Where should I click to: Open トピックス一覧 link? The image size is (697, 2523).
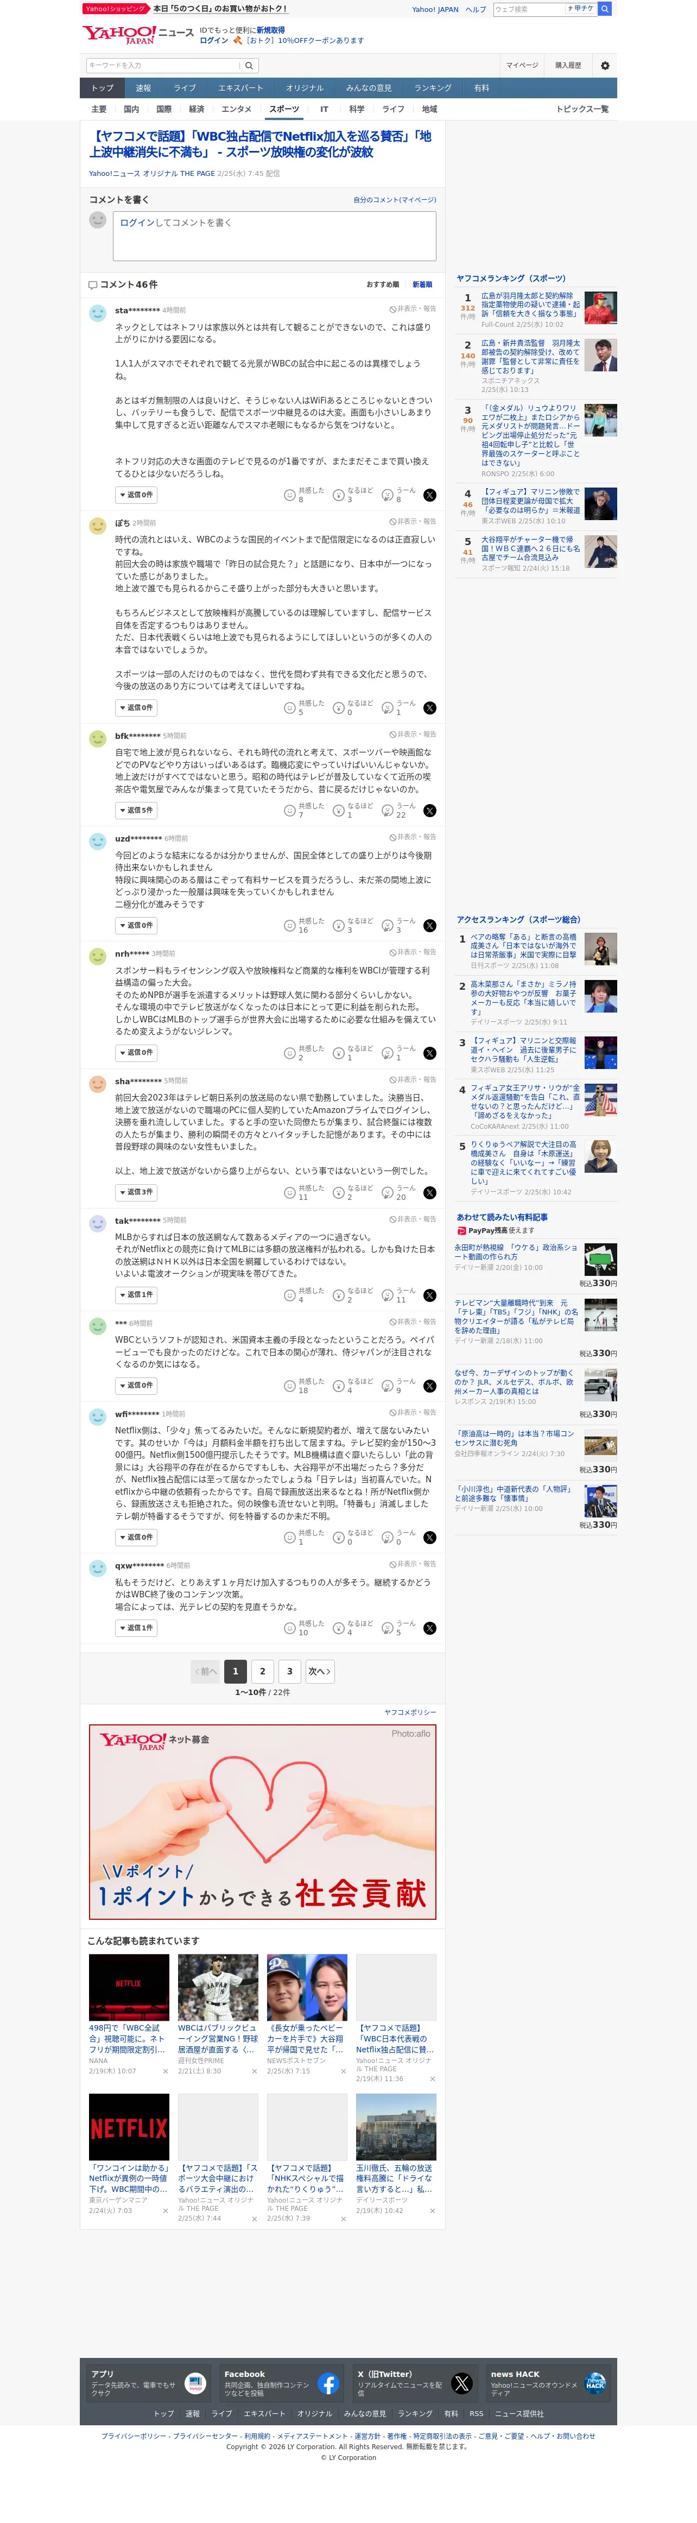coord(581,110)
